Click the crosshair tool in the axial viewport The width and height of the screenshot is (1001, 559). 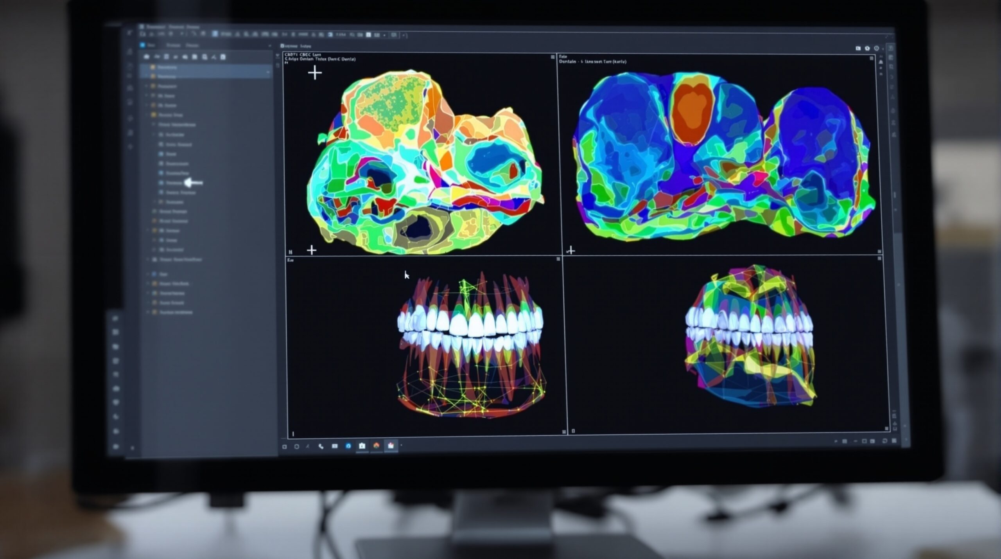[314, 73]
